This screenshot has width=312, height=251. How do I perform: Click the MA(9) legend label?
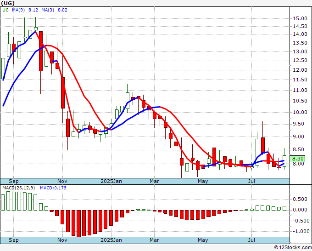[x=18, y=10]
